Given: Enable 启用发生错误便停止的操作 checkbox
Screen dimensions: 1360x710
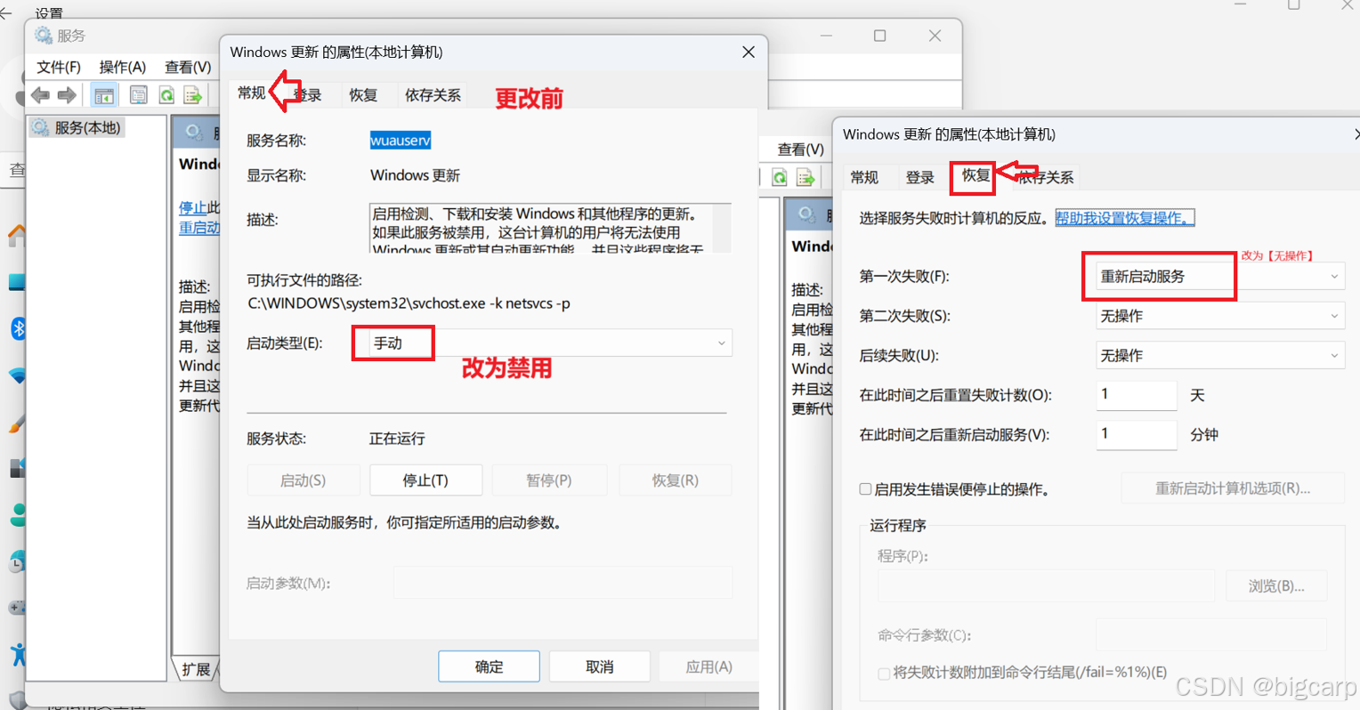Looking at the screenshot, I should 865,488.
